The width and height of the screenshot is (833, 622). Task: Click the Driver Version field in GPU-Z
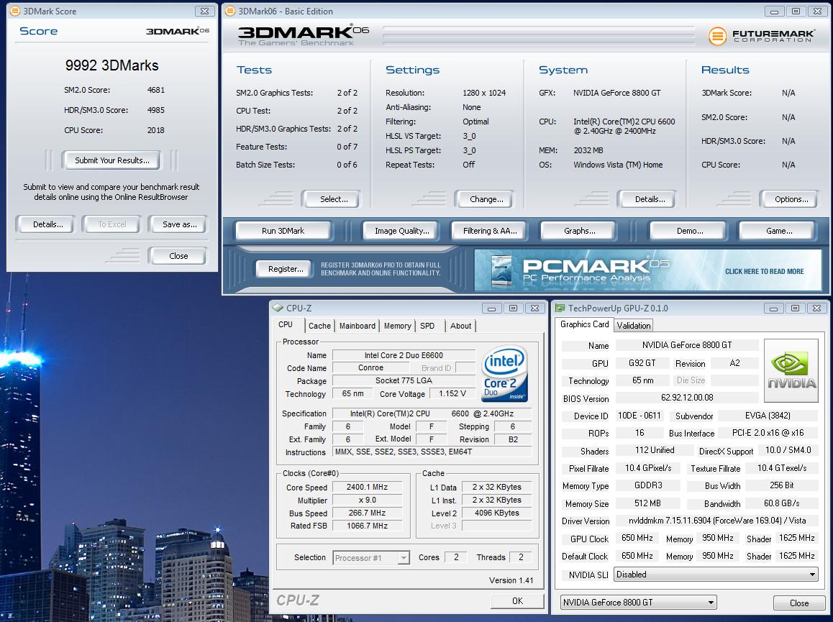(716, 521)
